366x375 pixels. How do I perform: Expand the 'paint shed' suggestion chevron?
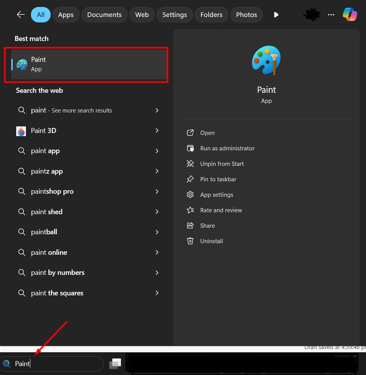pos(157,211)
